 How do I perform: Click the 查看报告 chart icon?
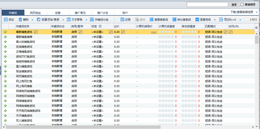(x=197, y=20)
